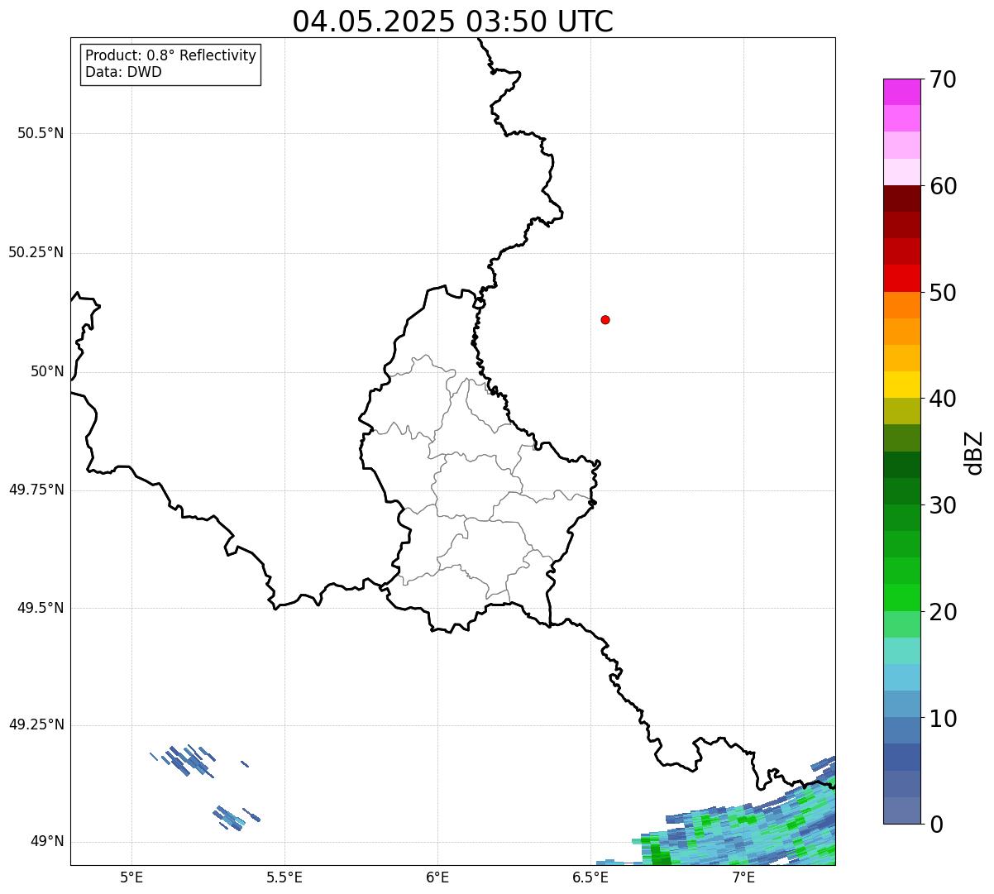Image resolution: width=994 pixels, height=894 pixels.
Task: Click the 7°E longitude label
Action: coord(743,877)
